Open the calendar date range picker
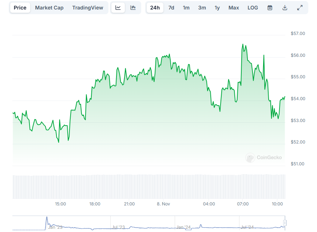Viewport: 317px width, 232px height. 270,8
